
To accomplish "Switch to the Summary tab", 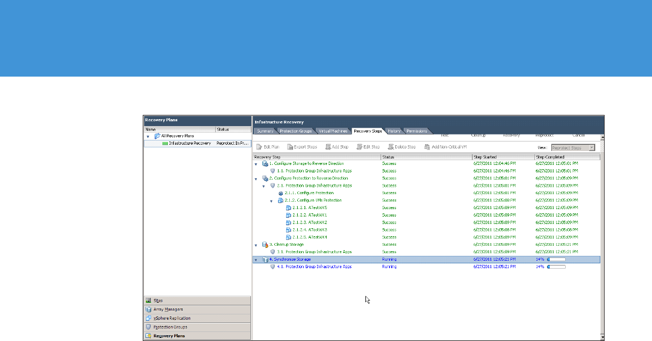I will [265, 131].
